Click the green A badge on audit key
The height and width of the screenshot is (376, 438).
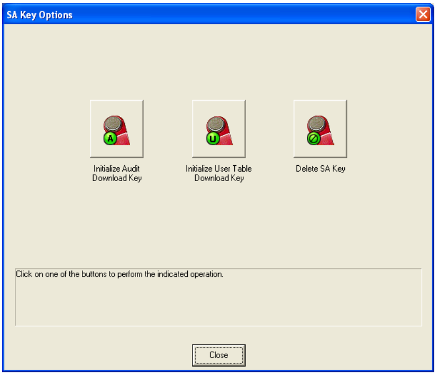[x=110, y=139]
